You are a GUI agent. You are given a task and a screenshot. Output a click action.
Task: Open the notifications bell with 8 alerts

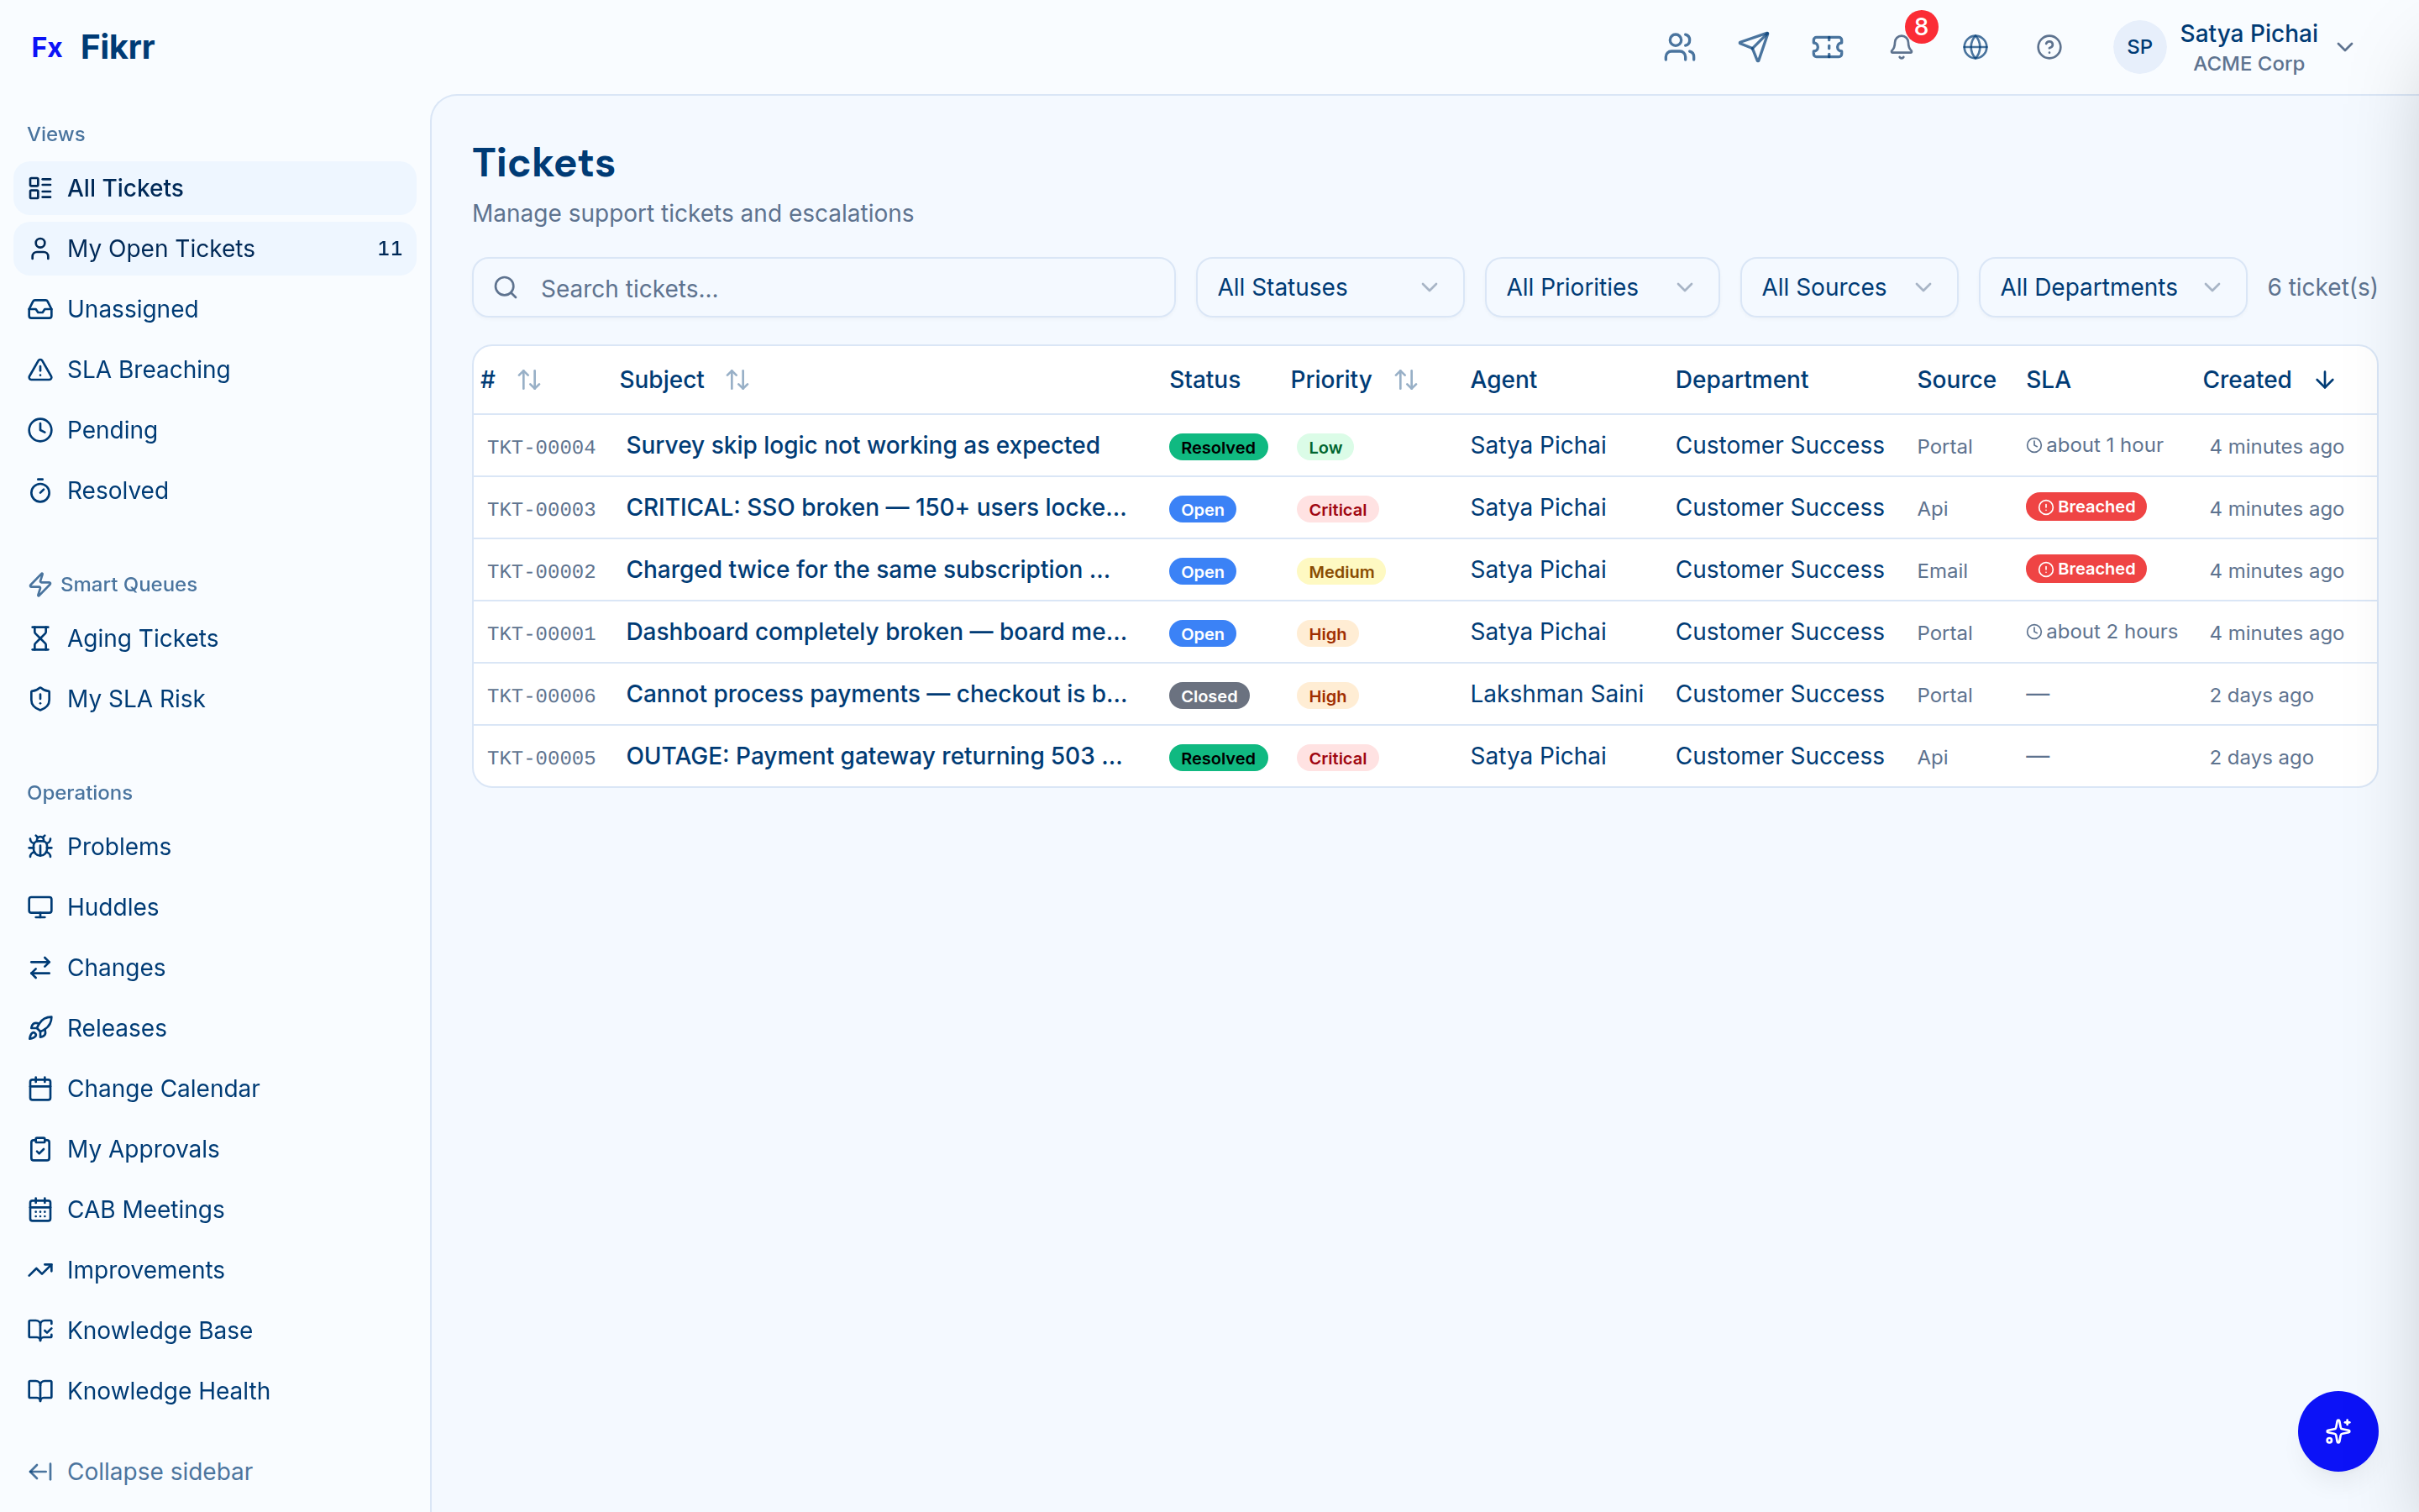(1900, 46)
